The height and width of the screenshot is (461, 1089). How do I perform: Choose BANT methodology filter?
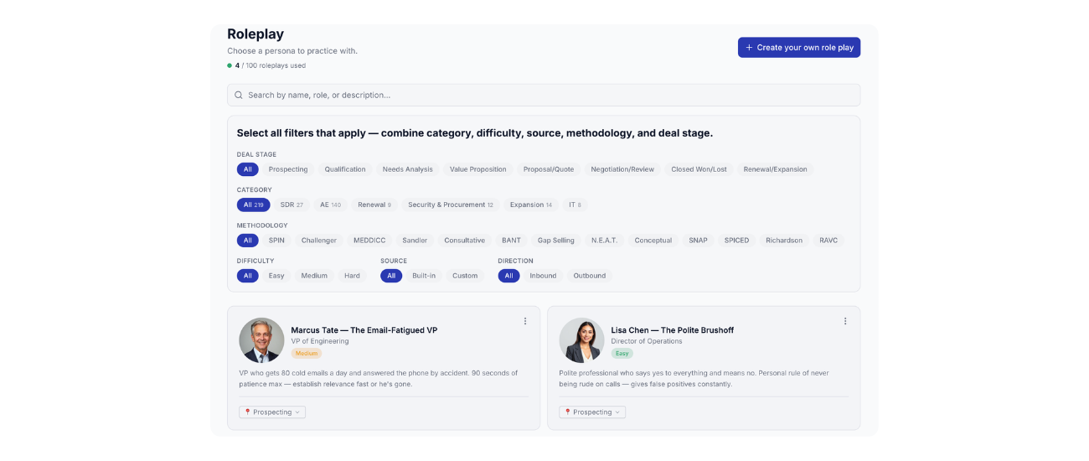(511, 241)
